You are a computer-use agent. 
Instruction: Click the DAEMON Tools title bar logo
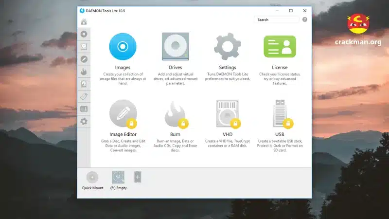coord(82,11)
